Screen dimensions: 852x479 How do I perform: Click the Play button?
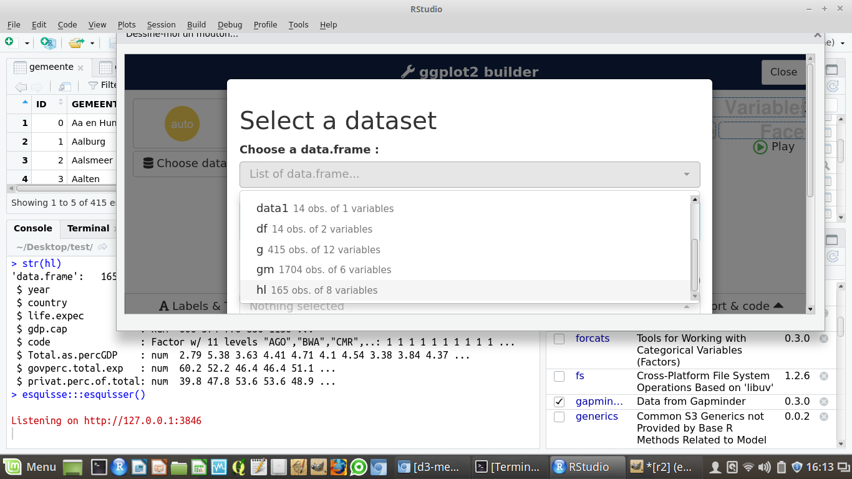click(773, 147)
